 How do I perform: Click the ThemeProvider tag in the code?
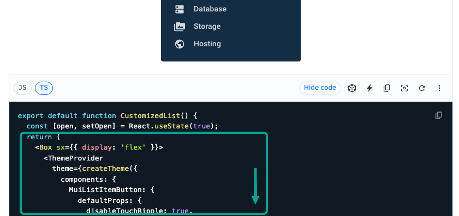tap(75, 158)
